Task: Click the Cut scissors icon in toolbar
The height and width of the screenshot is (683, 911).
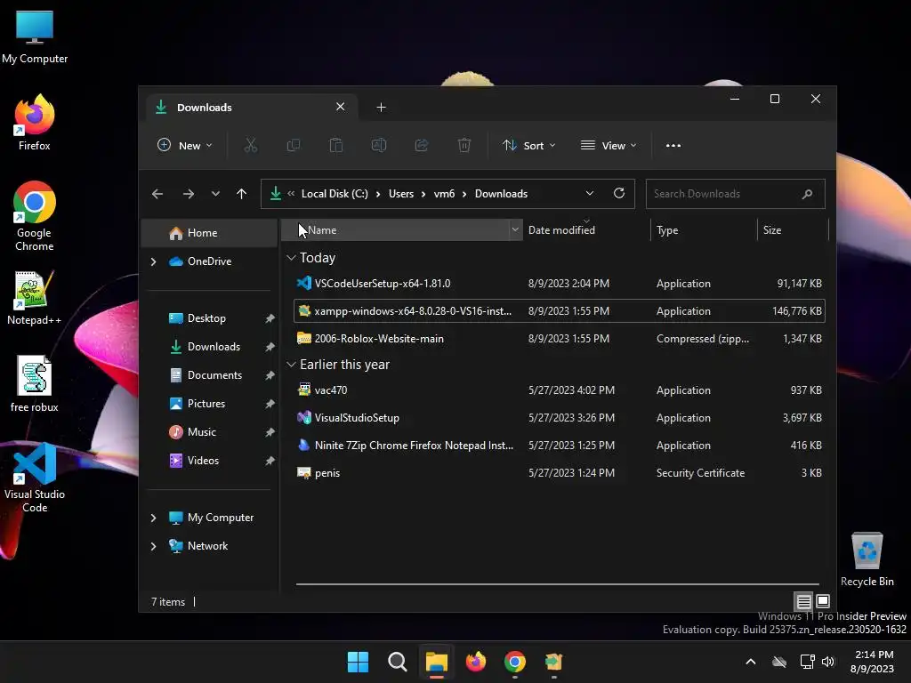Action: pyautogui.click(x=250, y=145)
